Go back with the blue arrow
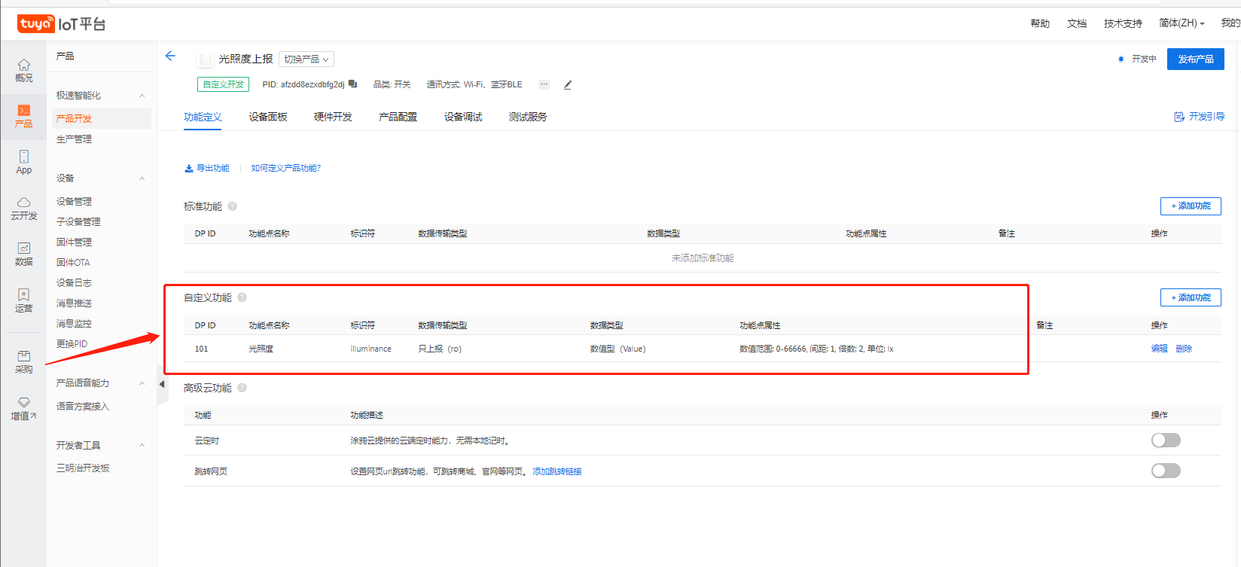1241x567 pixels. [x=170, y=56]
